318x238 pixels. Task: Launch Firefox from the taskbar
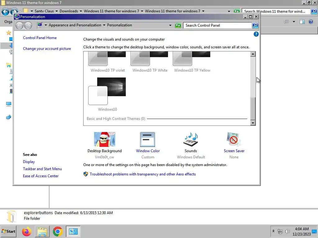(x=27, y=231)
